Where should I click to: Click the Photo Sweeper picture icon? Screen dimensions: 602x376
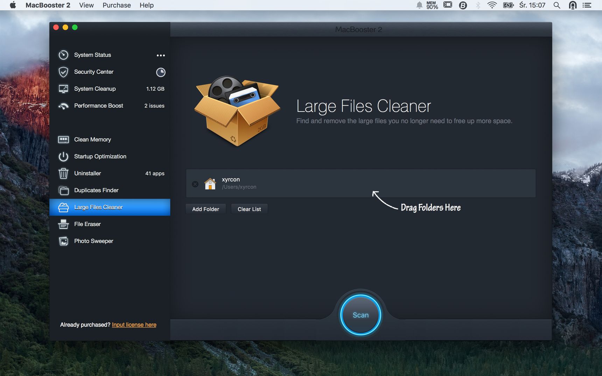click(63, 241)
